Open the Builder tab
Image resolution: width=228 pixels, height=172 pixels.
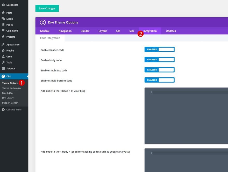pyautogui.click(x=85, y=31)
